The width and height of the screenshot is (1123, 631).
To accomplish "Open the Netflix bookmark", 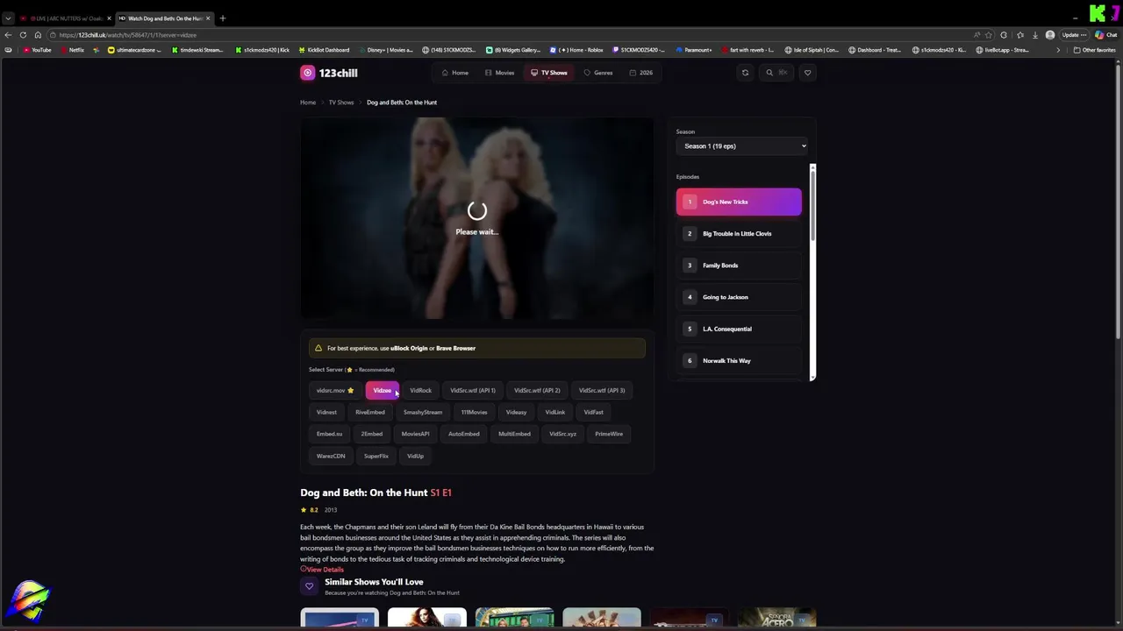I will coord(72,50).
